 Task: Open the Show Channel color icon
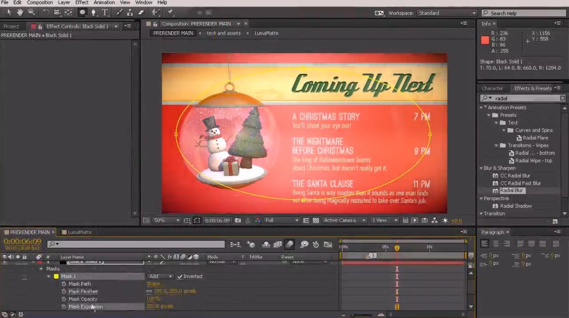[258, 220]
